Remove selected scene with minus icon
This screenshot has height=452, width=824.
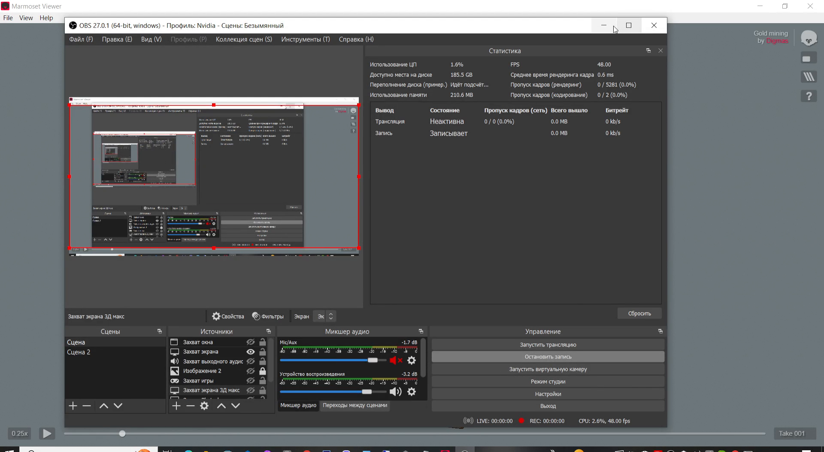click(87, 406)
